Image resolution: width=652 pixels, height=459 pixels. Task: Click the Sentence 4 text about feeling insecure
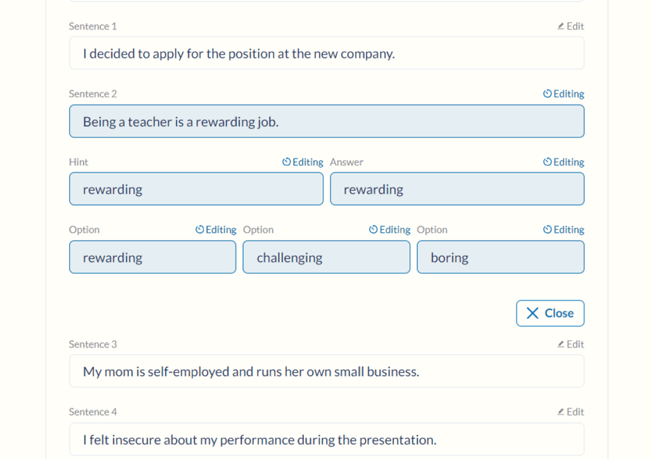(x=326, y=439)
